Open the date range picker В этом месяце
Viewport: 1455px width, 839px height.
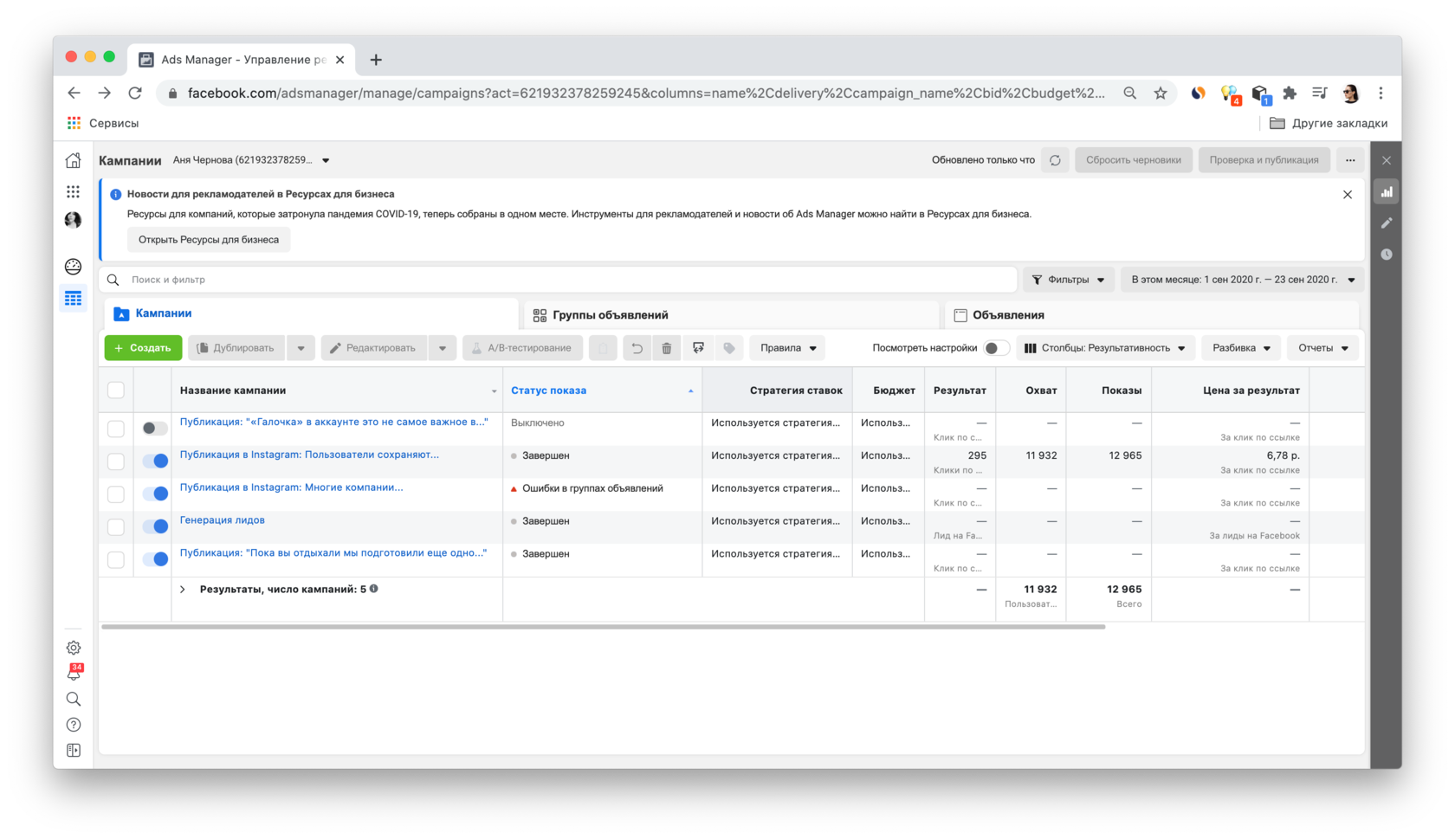(1242, 280)
